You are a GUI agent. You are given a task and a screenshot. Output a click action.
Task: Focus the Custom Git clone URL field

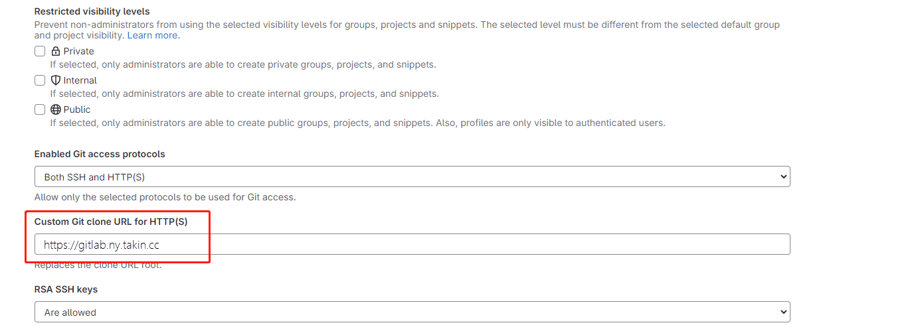click(412, 244)
